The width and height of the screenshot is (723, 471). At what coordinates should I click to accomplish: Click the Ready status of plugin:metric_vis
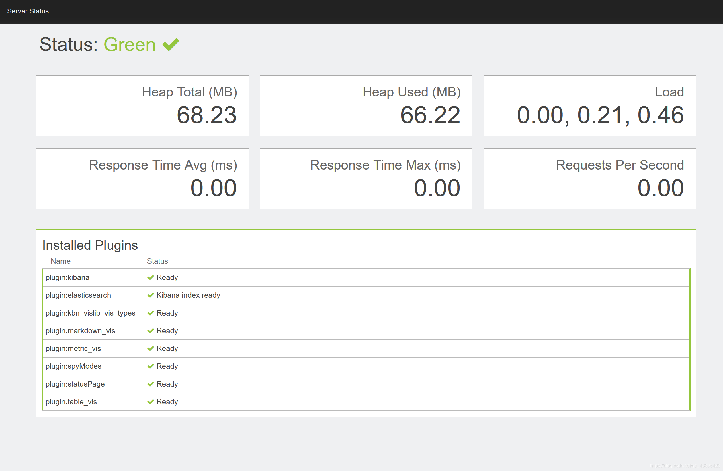coord(167,348)
